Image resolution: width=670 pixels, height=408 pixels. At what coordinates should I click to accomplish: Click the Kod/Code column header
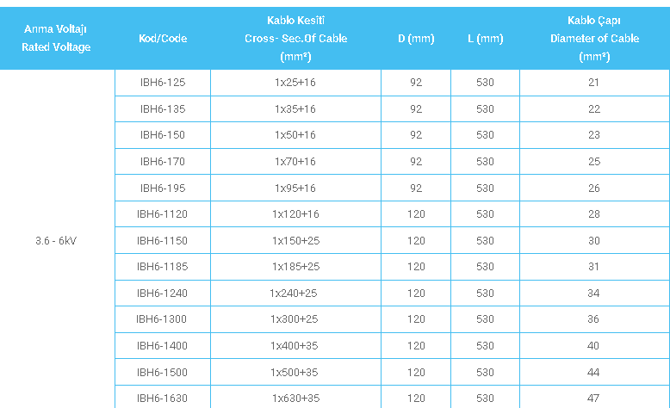coord(162,39)
